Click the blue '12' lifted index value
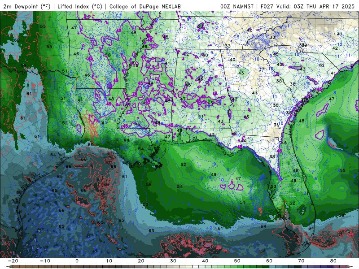The width and height of the screenshot is (359, 269). tap(340, 44)
